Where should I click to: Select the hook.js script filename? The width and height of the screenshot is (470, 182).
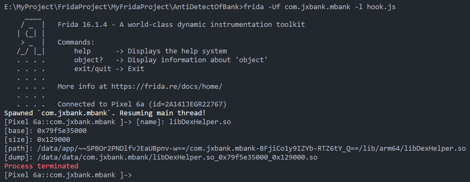381,7
